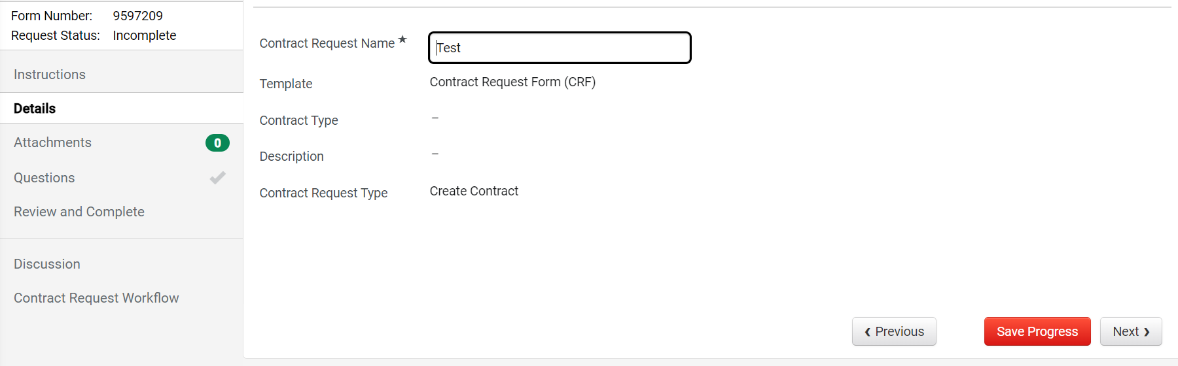Screen dimensions: 1178x366
Task: Open the Discussion page
Action: [x=122, y=264]
